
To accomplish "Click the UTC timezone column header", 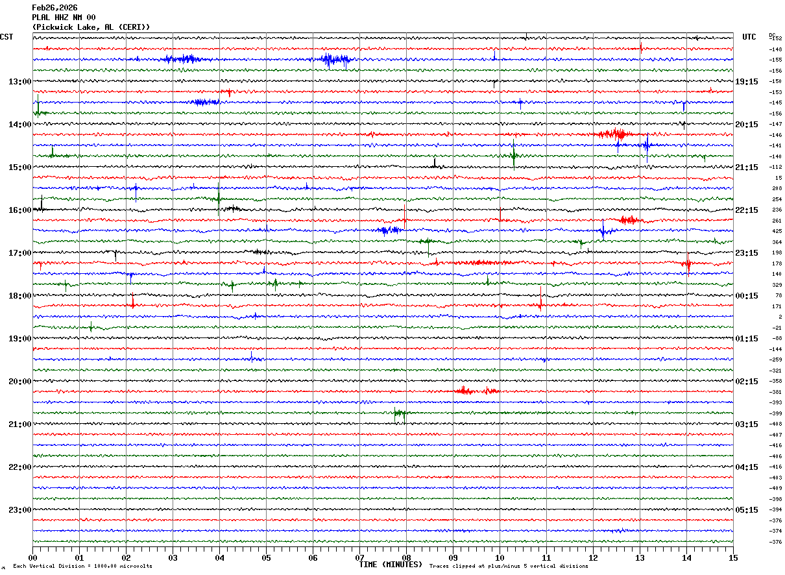I will pyautogui.click(x=749, y=37).
